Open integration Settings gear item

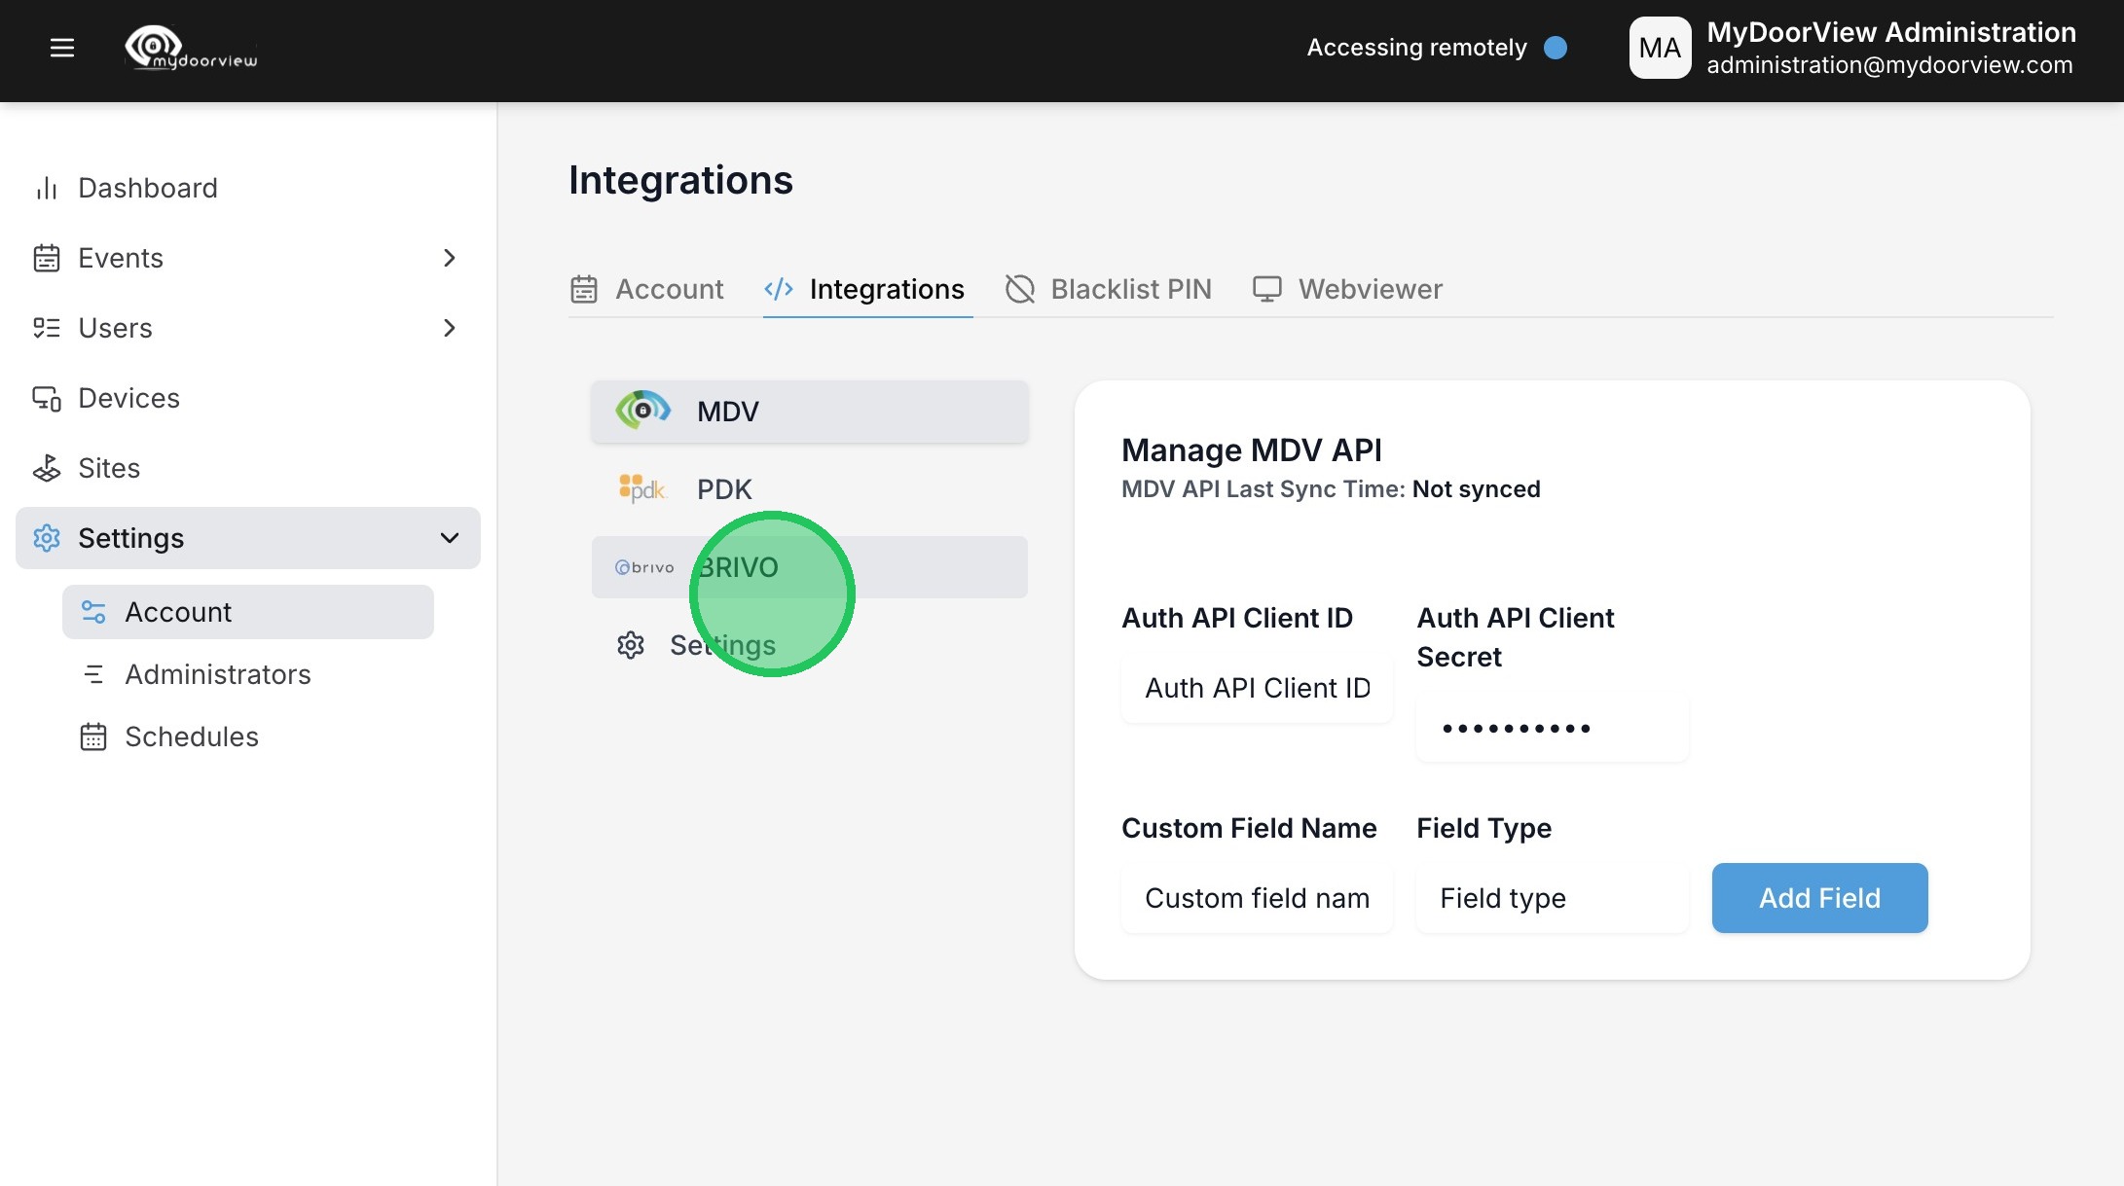631,645
